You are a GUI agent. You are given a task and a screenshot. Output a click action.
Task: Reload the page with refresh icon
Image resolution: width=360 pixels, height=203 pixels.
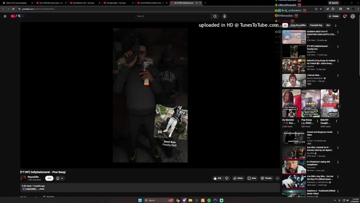tap(13, 9)
